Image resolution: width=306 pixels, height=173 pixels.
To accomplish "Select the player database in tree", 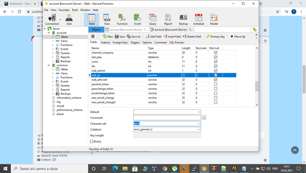I will 60,114.
